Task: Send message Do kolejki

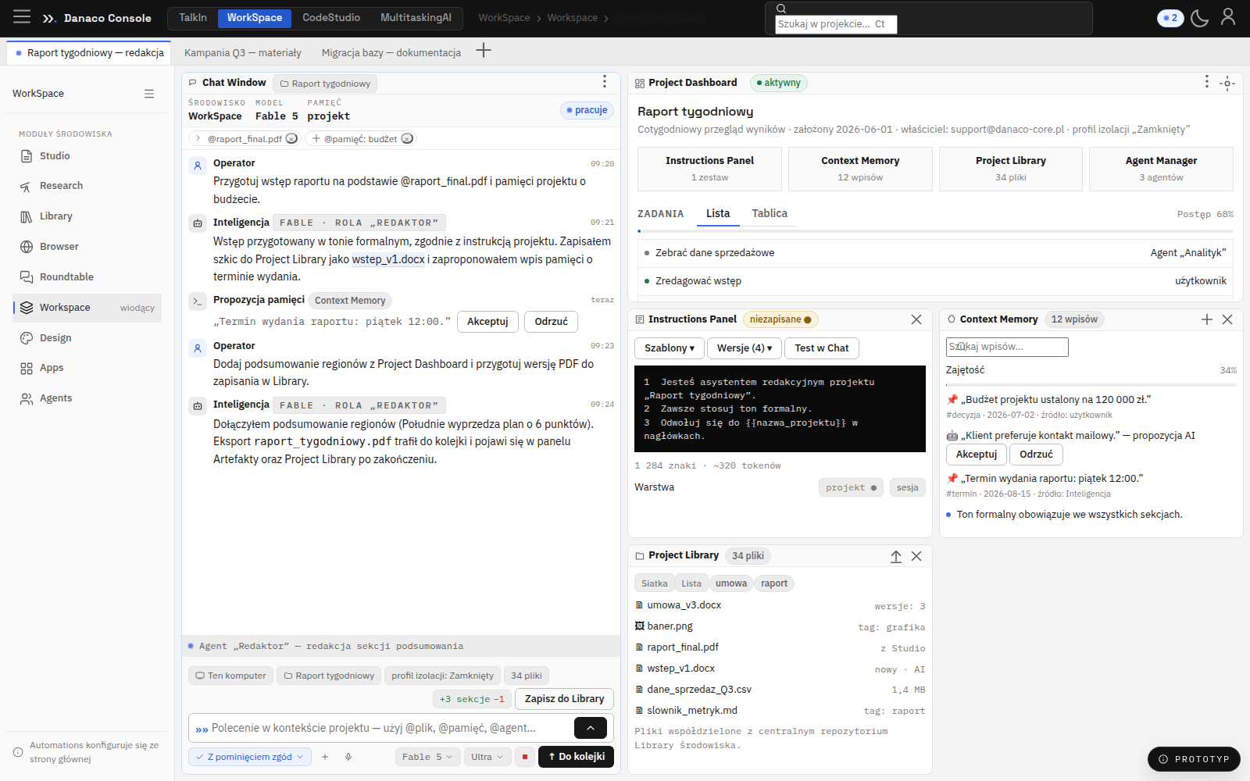Action: pyautogui.click(x=577, y=757)
